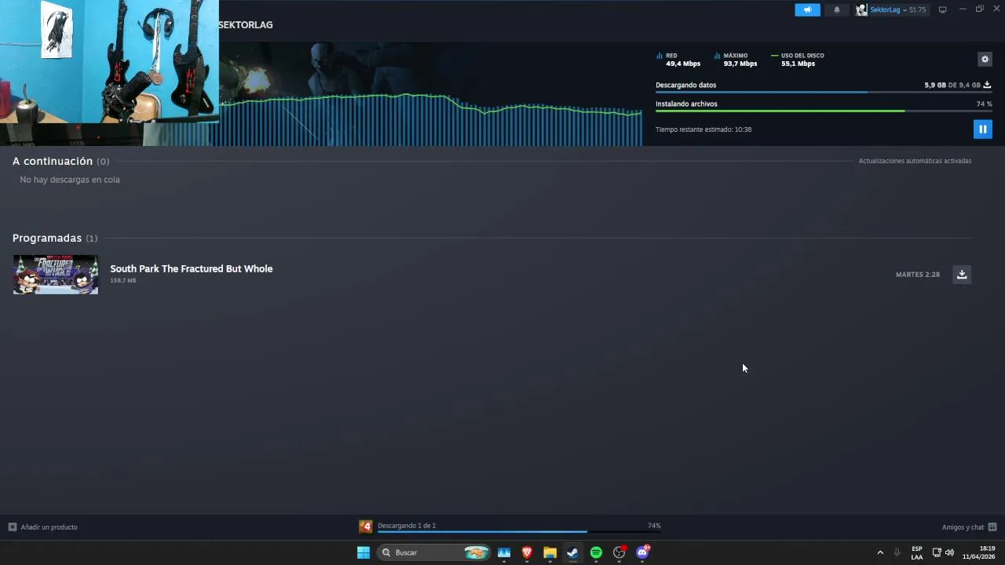Open South Park game thumbnail

(x=56, y=275)
